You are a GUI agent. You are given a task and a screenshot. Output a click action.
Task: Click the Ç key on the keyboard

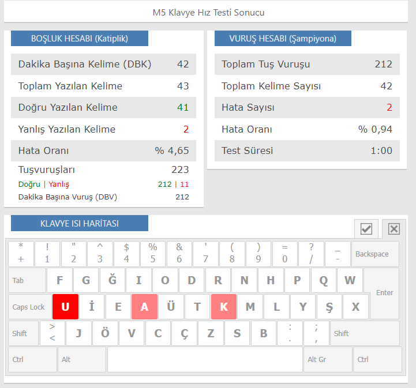coord(185,333)
